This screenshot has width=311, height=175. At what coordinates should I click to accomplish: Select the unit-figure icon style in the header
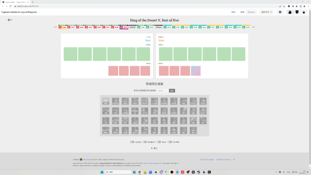point(290,12)
